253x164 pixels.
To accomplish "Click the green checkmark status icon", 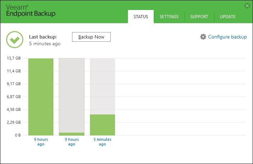I will [15, 40].
